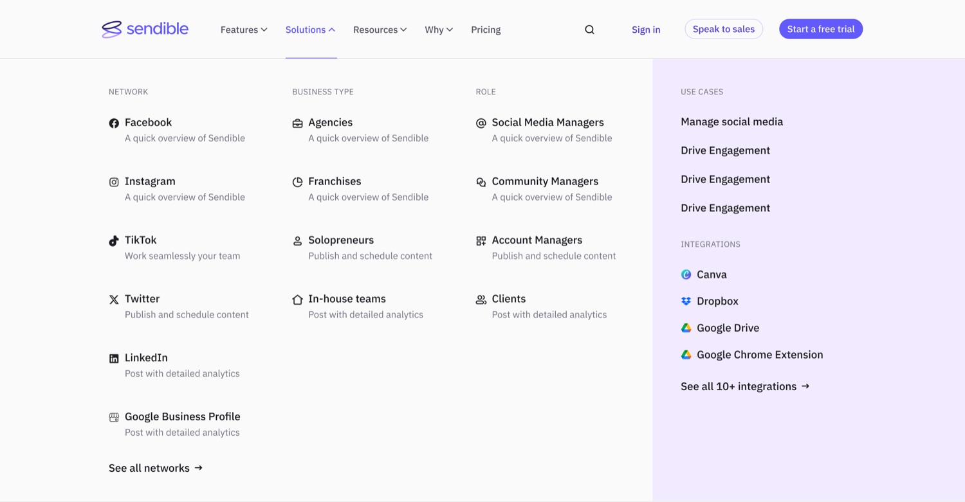Image resolution: width=965 pixels, height=502 pixels.
Task: Collapse the Solutions dropdown menu
Action: (310, 30)
